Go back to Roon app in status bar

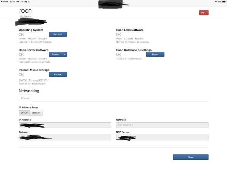pos(4,2)
